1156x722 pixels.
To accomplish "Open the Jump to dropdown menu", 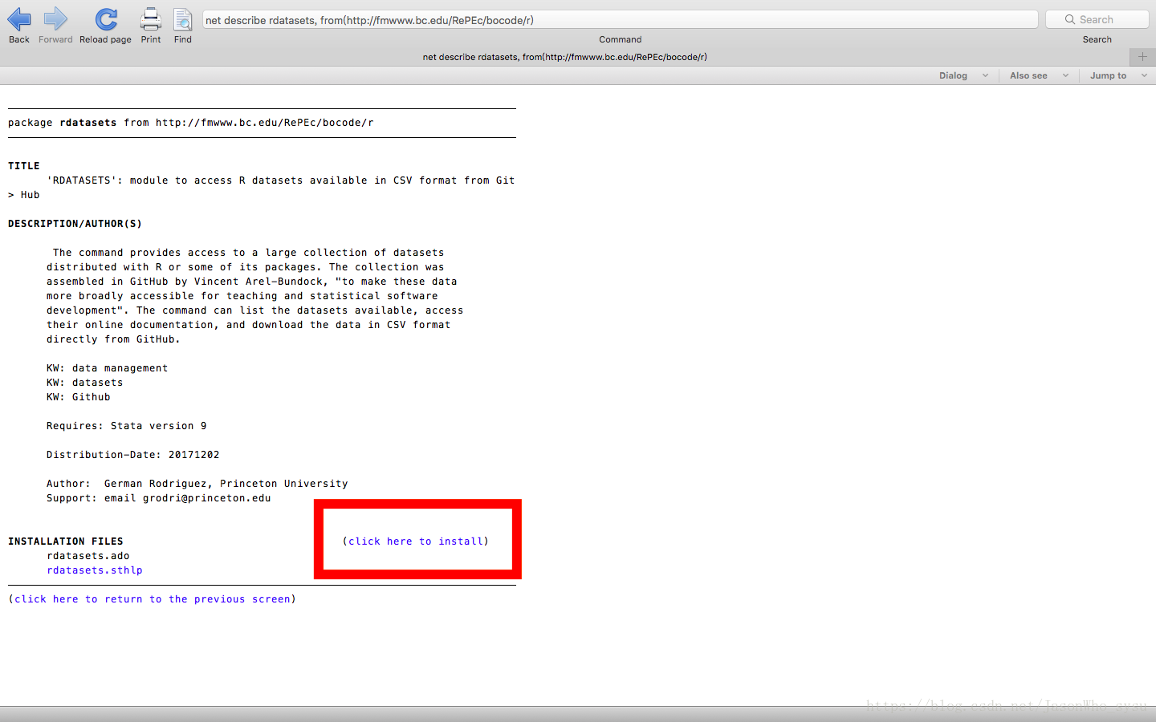I will pos(1118,75).
